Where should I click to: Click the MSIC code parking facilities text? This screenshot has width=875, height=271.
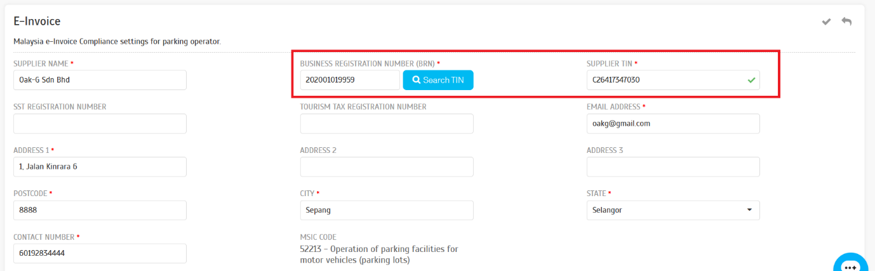(379, 254)
